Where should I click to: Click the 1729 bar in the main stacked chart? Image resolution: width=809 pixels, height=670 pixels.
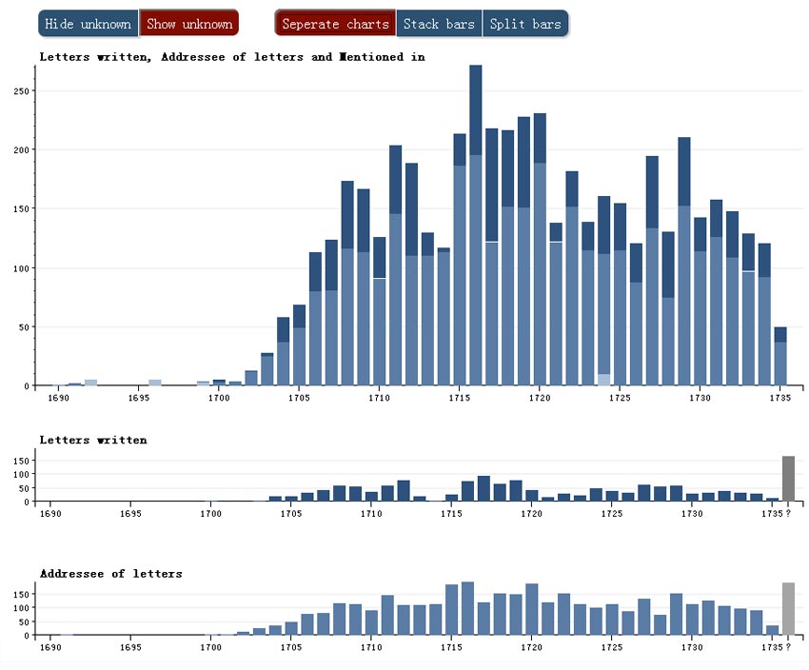tap(684, 262)
